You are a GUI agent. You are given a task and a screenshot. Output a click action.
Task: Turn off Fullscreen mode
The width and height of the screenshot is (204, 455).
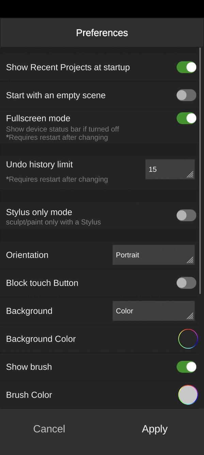[x=186, y=118]
